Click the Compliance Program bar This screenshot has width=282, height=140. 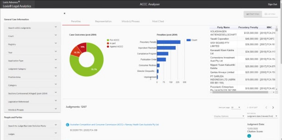click(163, 54)
